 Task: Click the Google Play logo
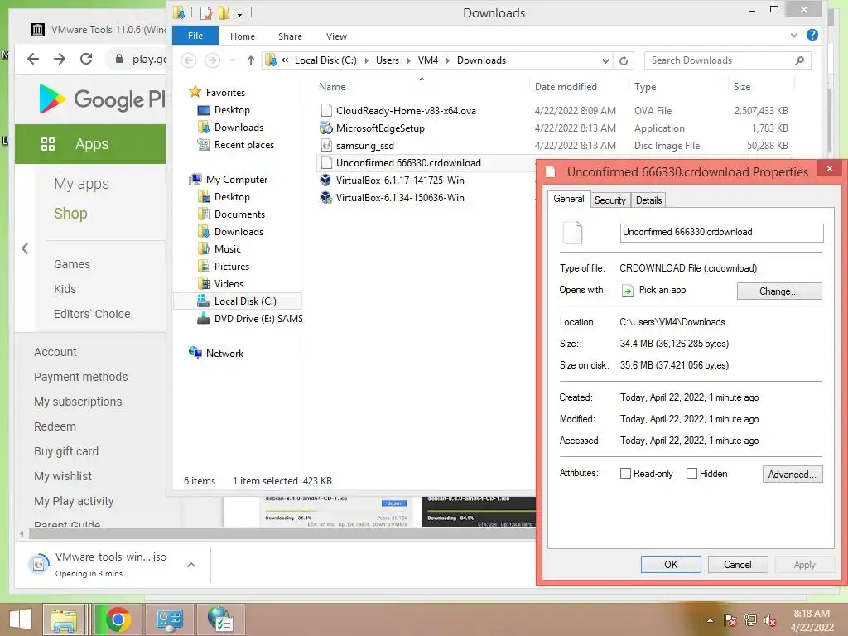point(102,99)
